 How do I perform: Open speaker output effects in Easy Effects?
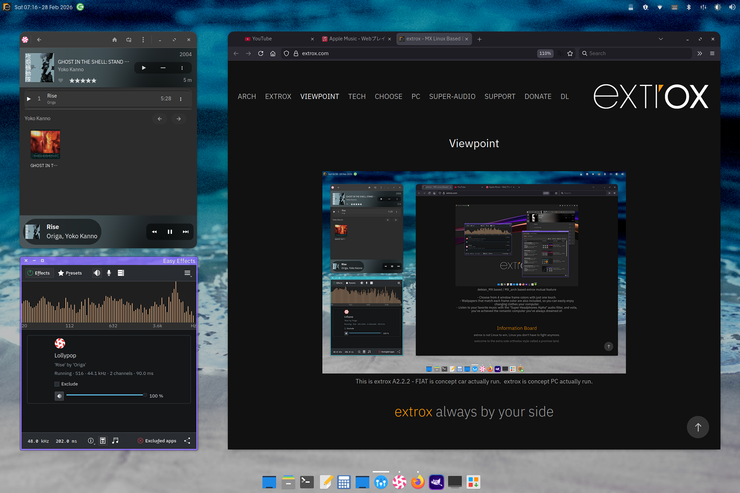97,273
